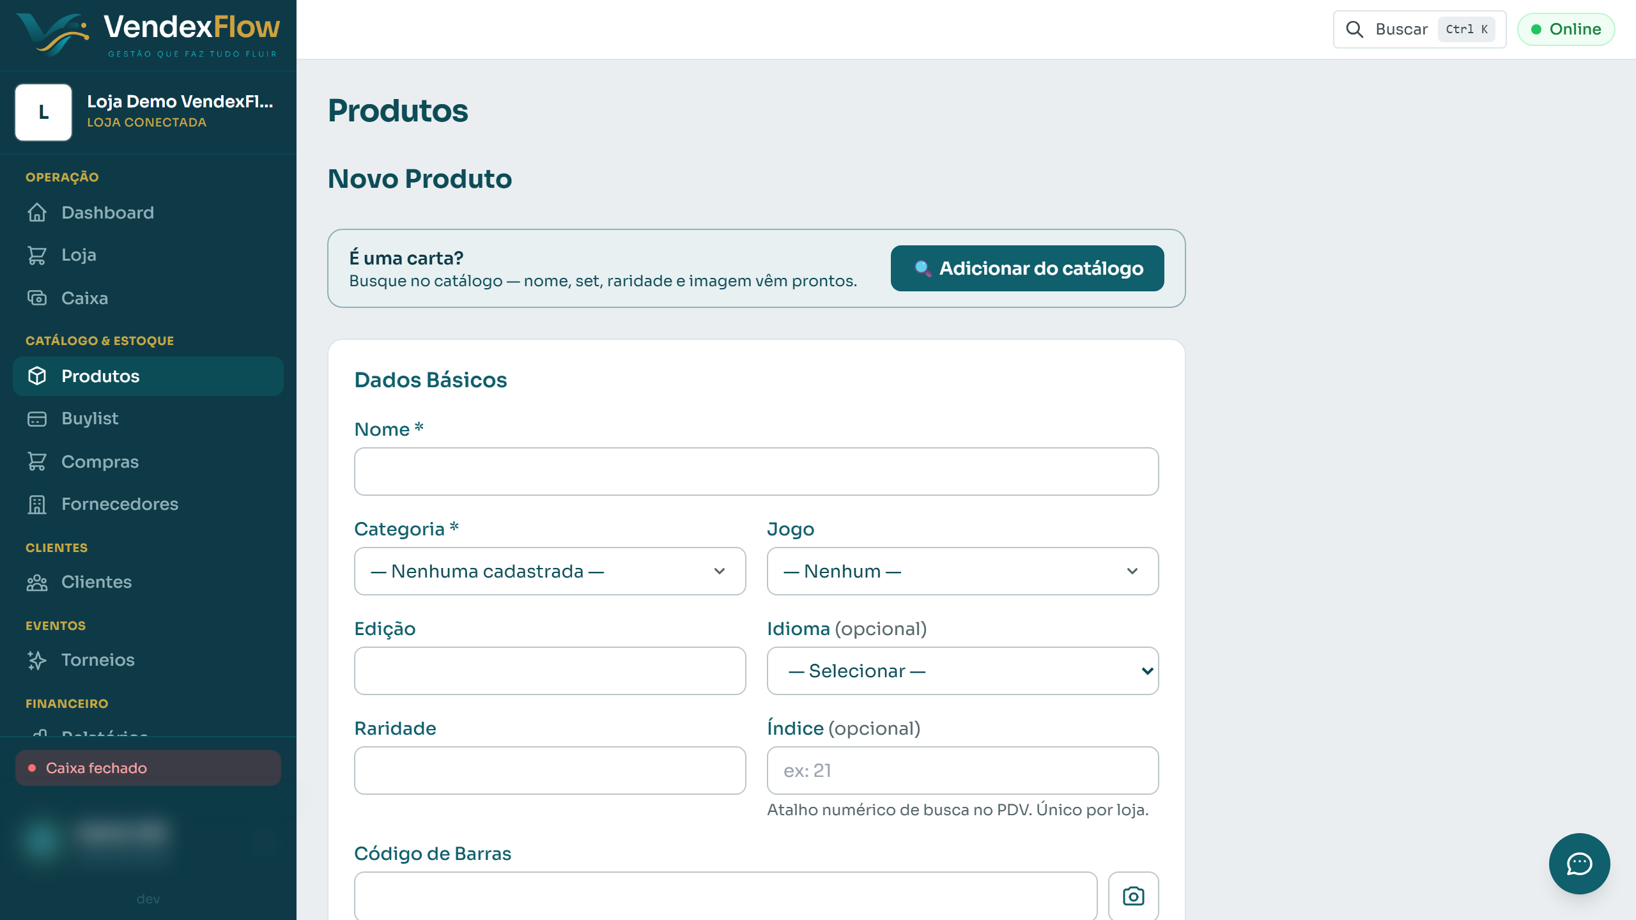Click the Caixa fechado status
Viewport: 1636px width, 920px height.
(148, 768)
